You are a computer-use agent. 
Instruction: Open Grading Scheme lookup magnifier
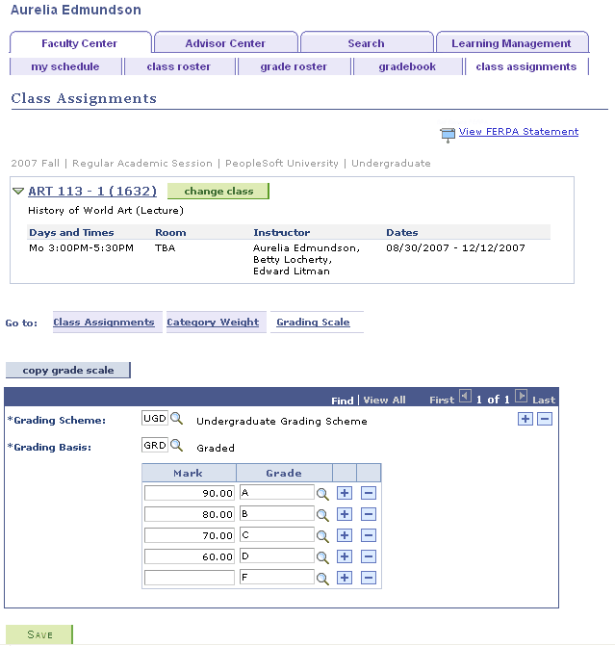click(177, 419)
